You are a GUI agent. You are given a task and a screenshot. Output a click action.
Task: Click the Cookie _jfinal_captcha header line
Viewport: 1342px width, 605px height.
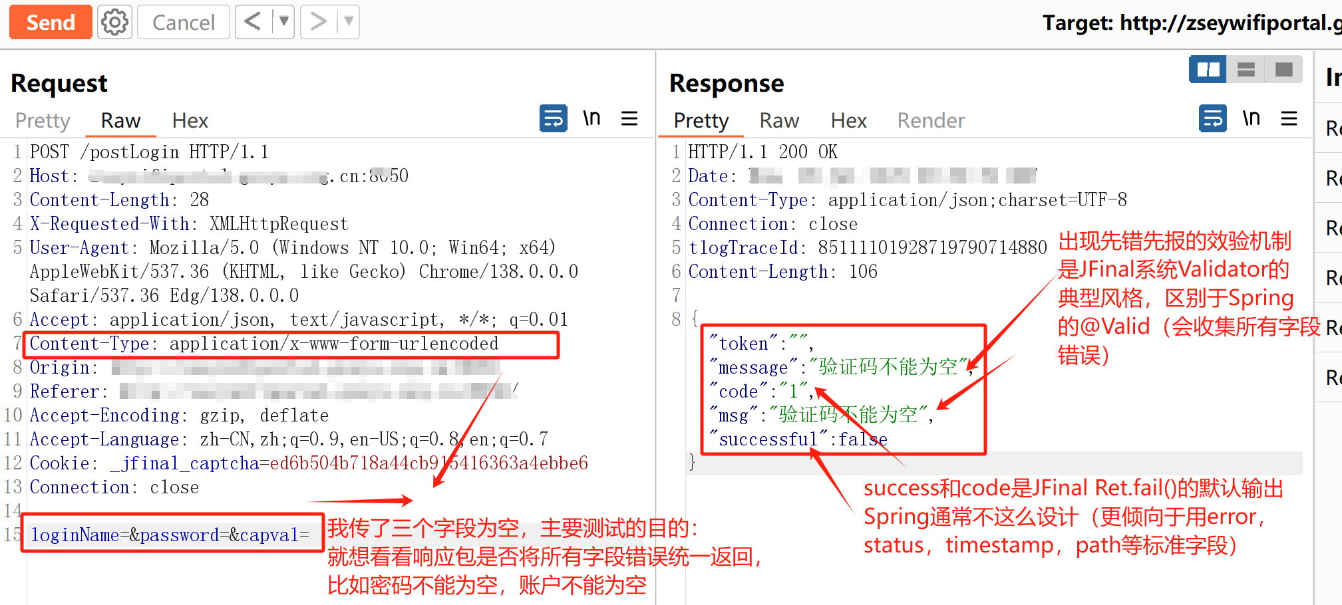(309, 463)
